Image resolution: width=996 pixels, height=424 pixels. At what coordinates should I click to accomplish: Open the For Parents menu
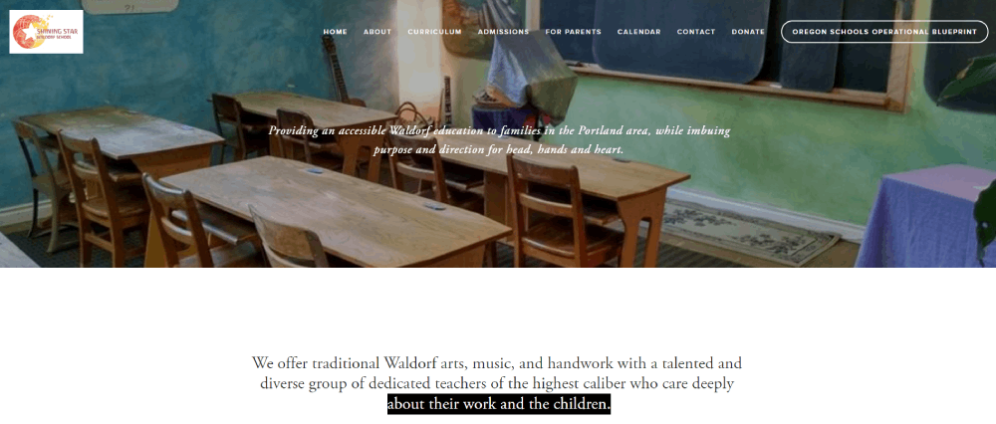[x=573, y=32]
